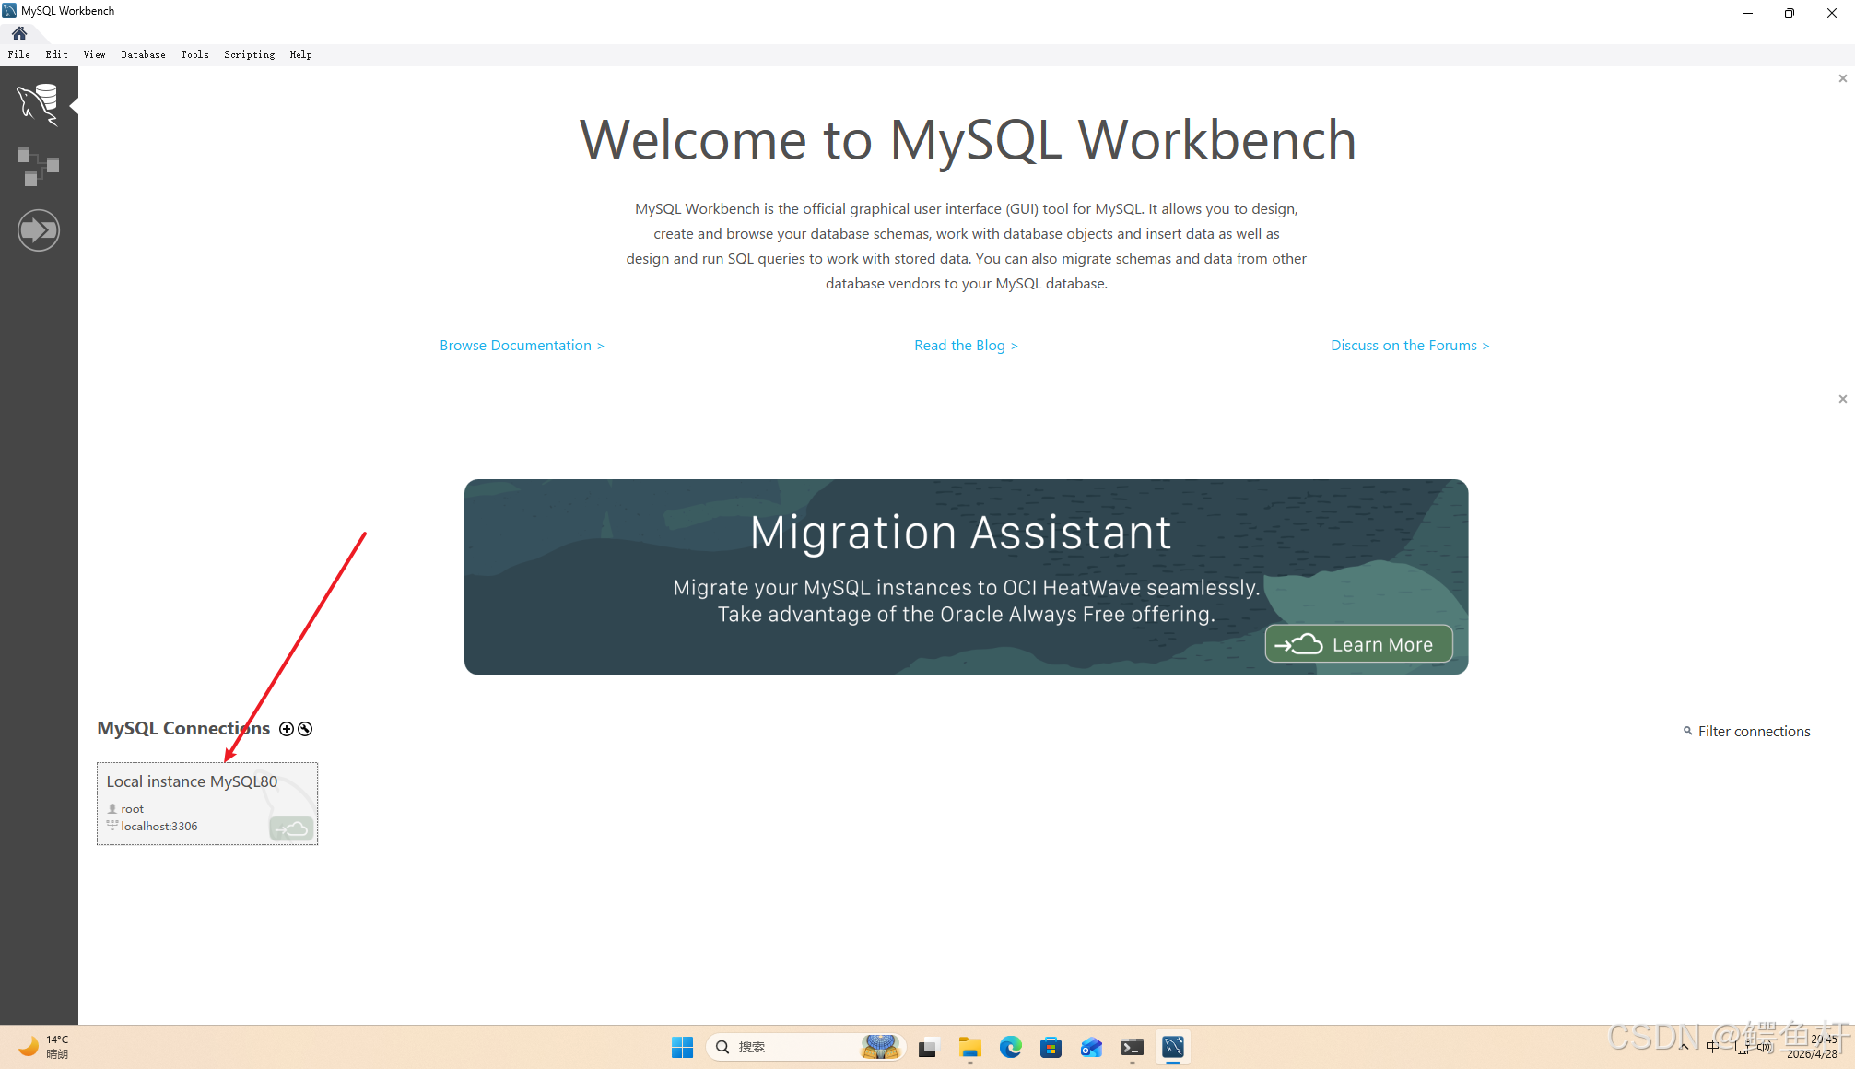Open the Help menu

[x=301, y=54]
